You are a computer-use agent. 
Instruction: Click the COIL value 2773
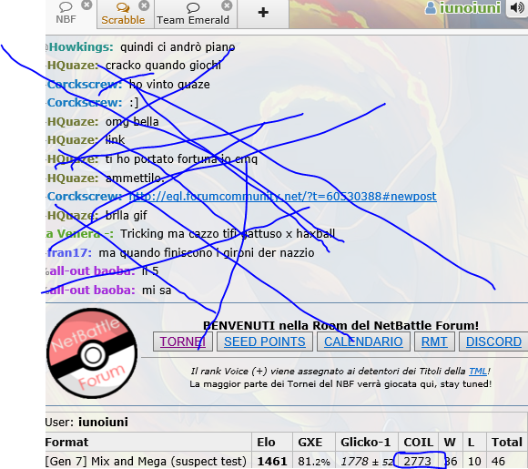(418, 461)
